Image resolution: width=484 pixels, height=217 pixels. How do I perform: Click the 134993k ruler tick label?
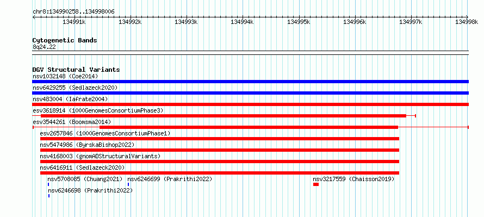(x=186, y=22)
